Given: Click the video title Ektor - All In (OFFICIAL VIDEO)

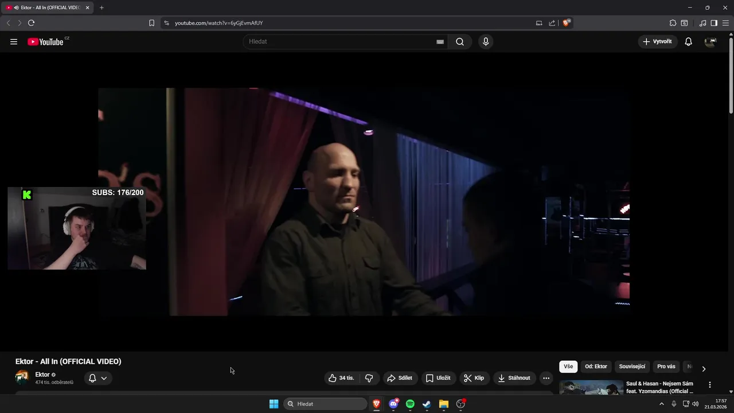Looking at the screenshot, I should [68, 361].
